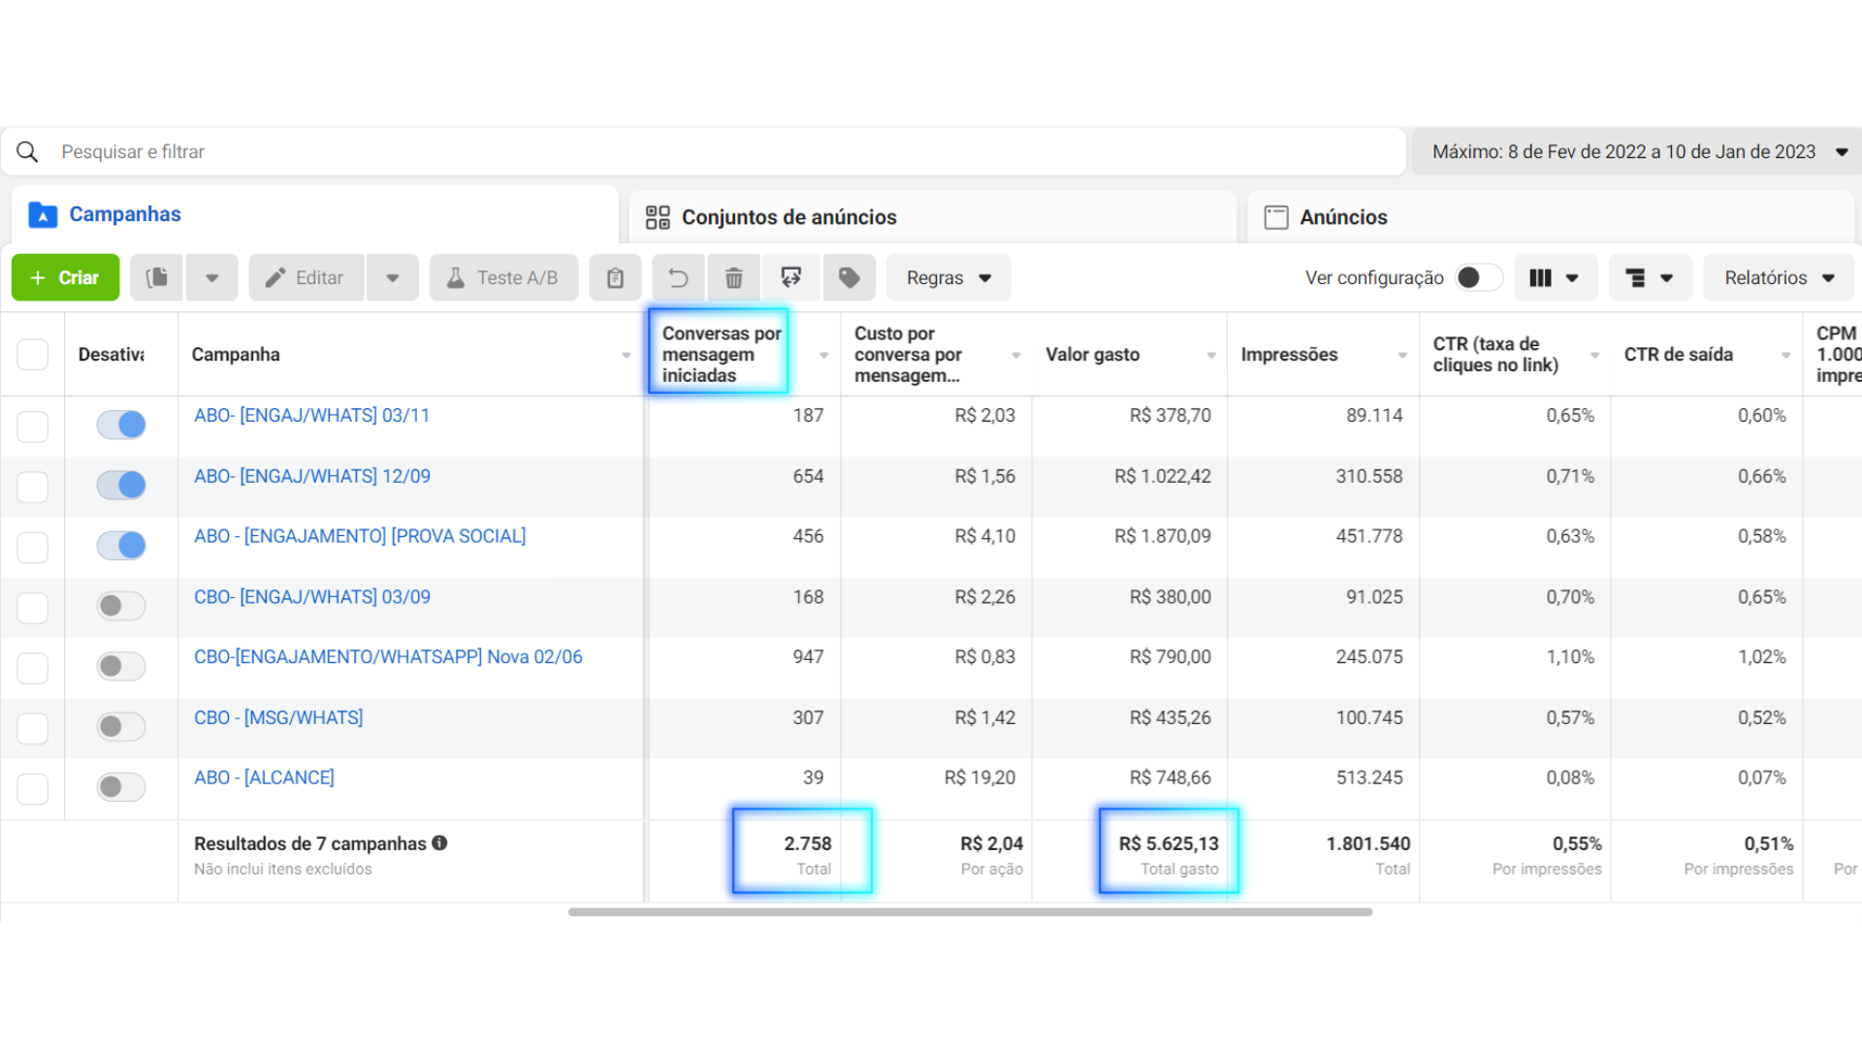Switch to the Anúncios tab
Viewport: 1862px width, 1047px height.
[1342, 217]
